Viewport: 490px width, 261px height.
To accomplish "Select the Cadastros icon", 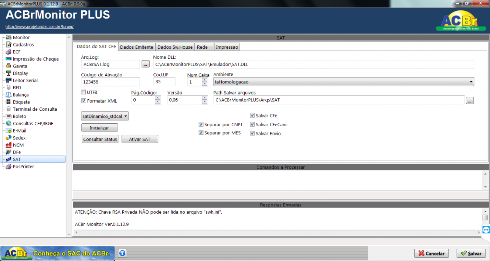I will click(8, 45).
